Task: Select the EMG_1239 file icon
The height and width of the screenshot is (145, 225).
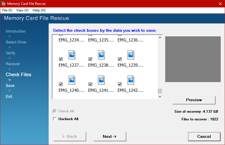Action: pos(131,55)
